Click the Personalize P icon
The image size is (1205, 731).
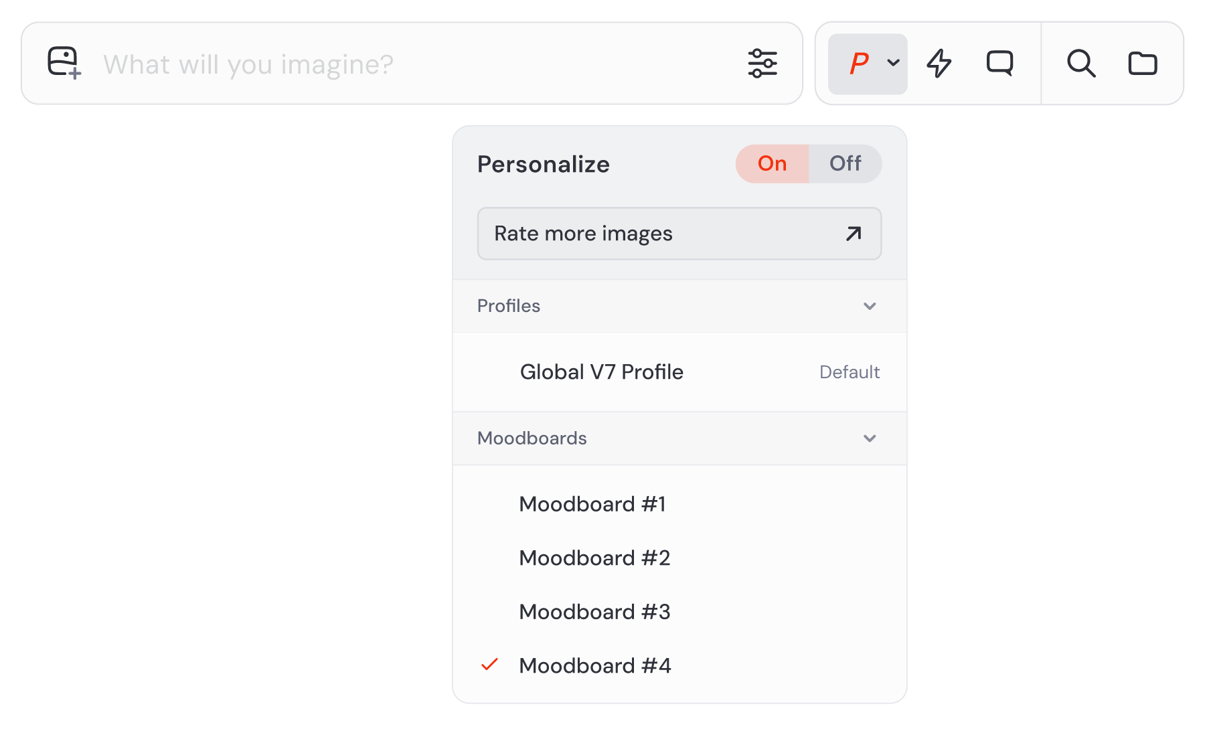click(x=859, y=64)
